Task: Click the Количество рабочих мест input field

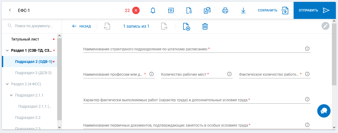Action: (193, 74)
